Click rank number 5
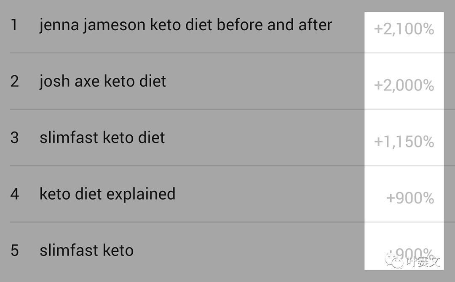This screenshot has height=282, width=455. [x=14, y=250]
